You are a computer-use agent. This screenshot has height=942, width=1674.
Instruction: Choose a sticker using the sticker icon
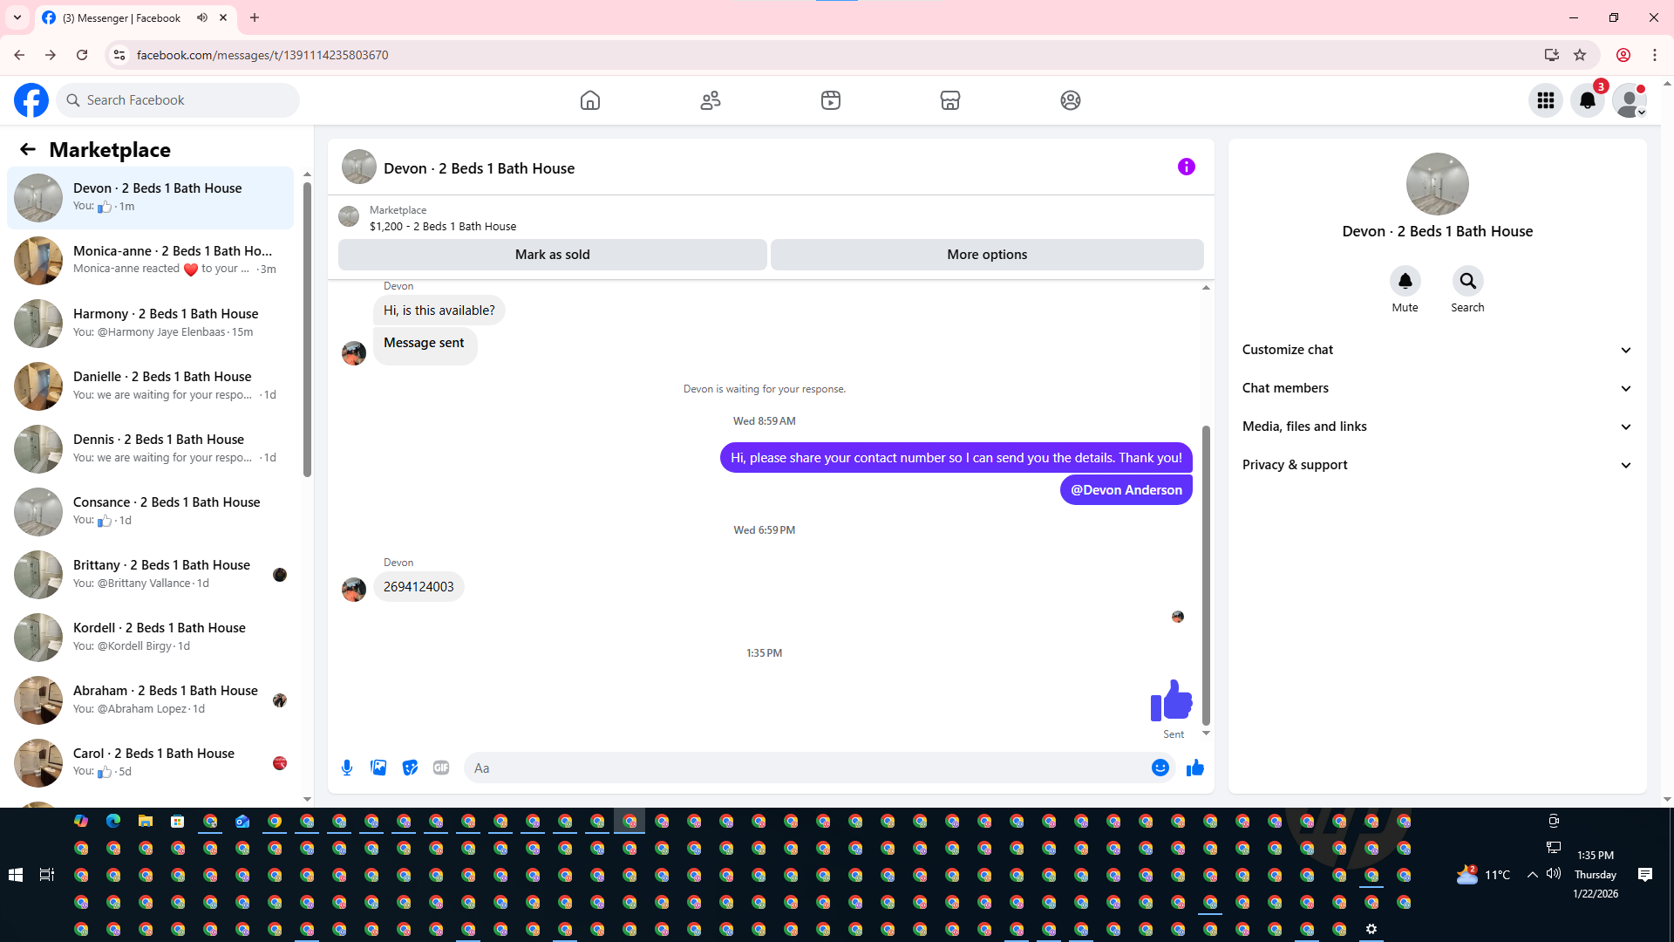410,768
